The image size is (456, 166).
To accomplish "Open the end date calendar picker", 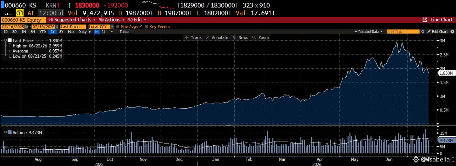I will point(57,27).
